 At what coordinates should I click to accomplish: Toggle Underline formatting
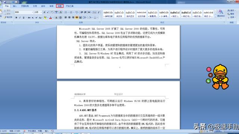pyautogui.click(x=24, y=17)
